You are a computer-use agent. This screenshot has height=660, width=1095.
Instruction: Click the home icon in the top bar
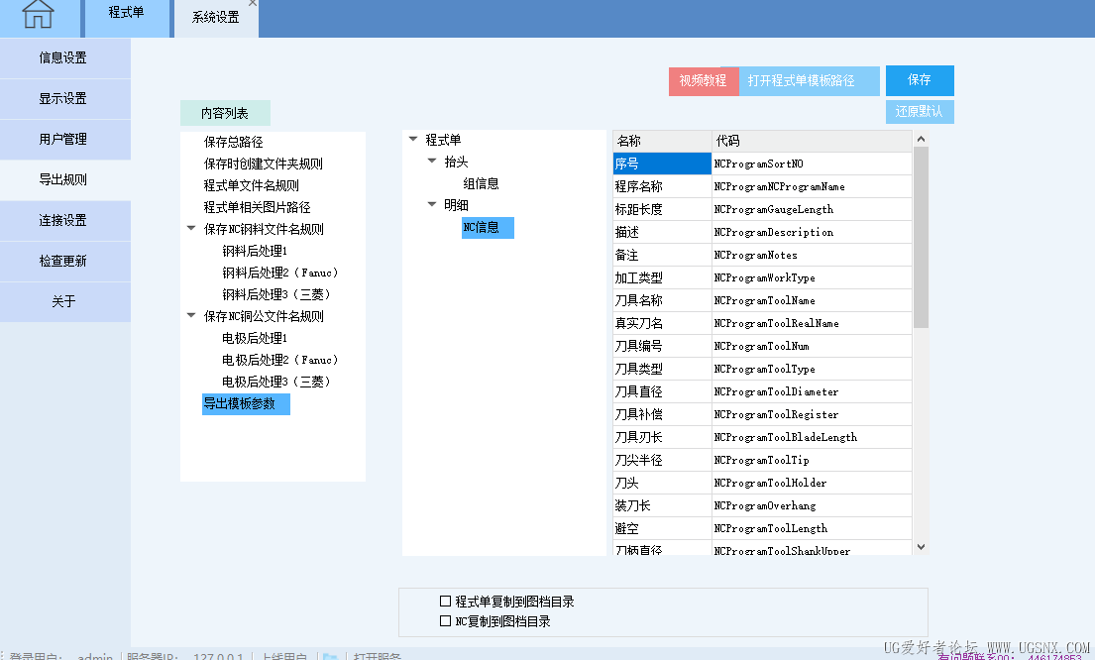pos(39,16)
